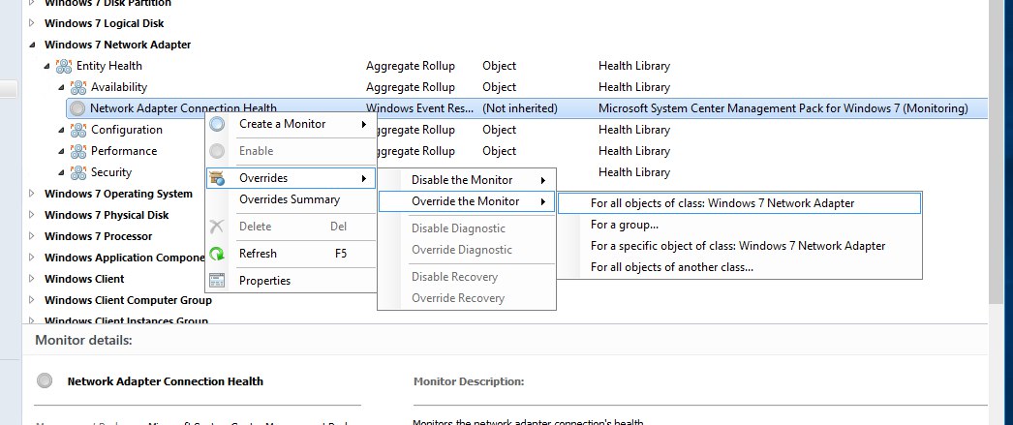This screenshot has height=425, width=1013.
Task: Click the (Not inherited) cell
Action: 519,108
